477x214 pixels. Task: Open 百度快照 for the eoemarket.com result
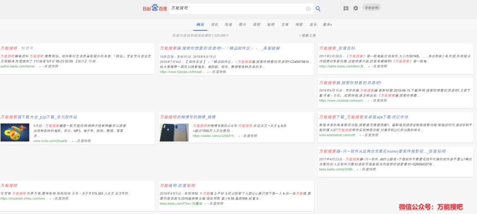point(371,135)
